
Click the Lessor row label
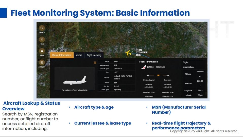click(106, 77)
